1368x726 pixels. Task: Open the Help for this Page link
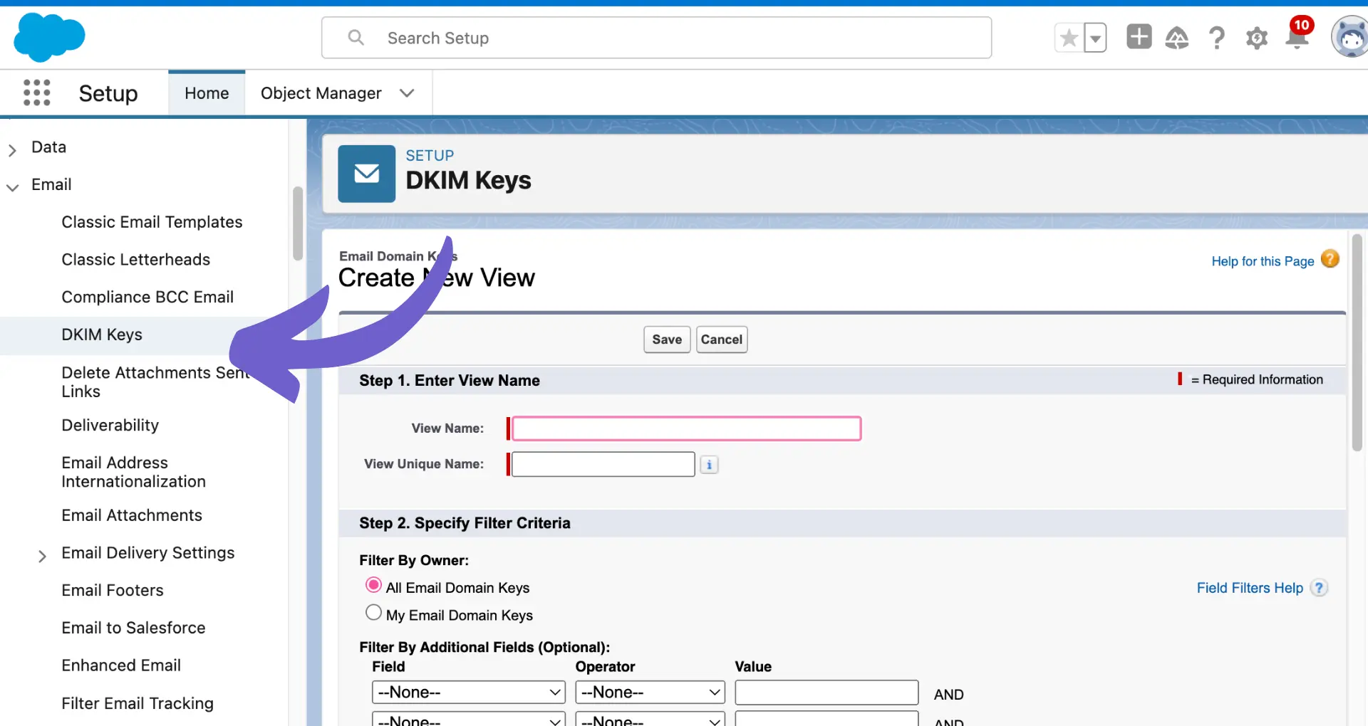pyautogui.click(x=1263, y=261)
